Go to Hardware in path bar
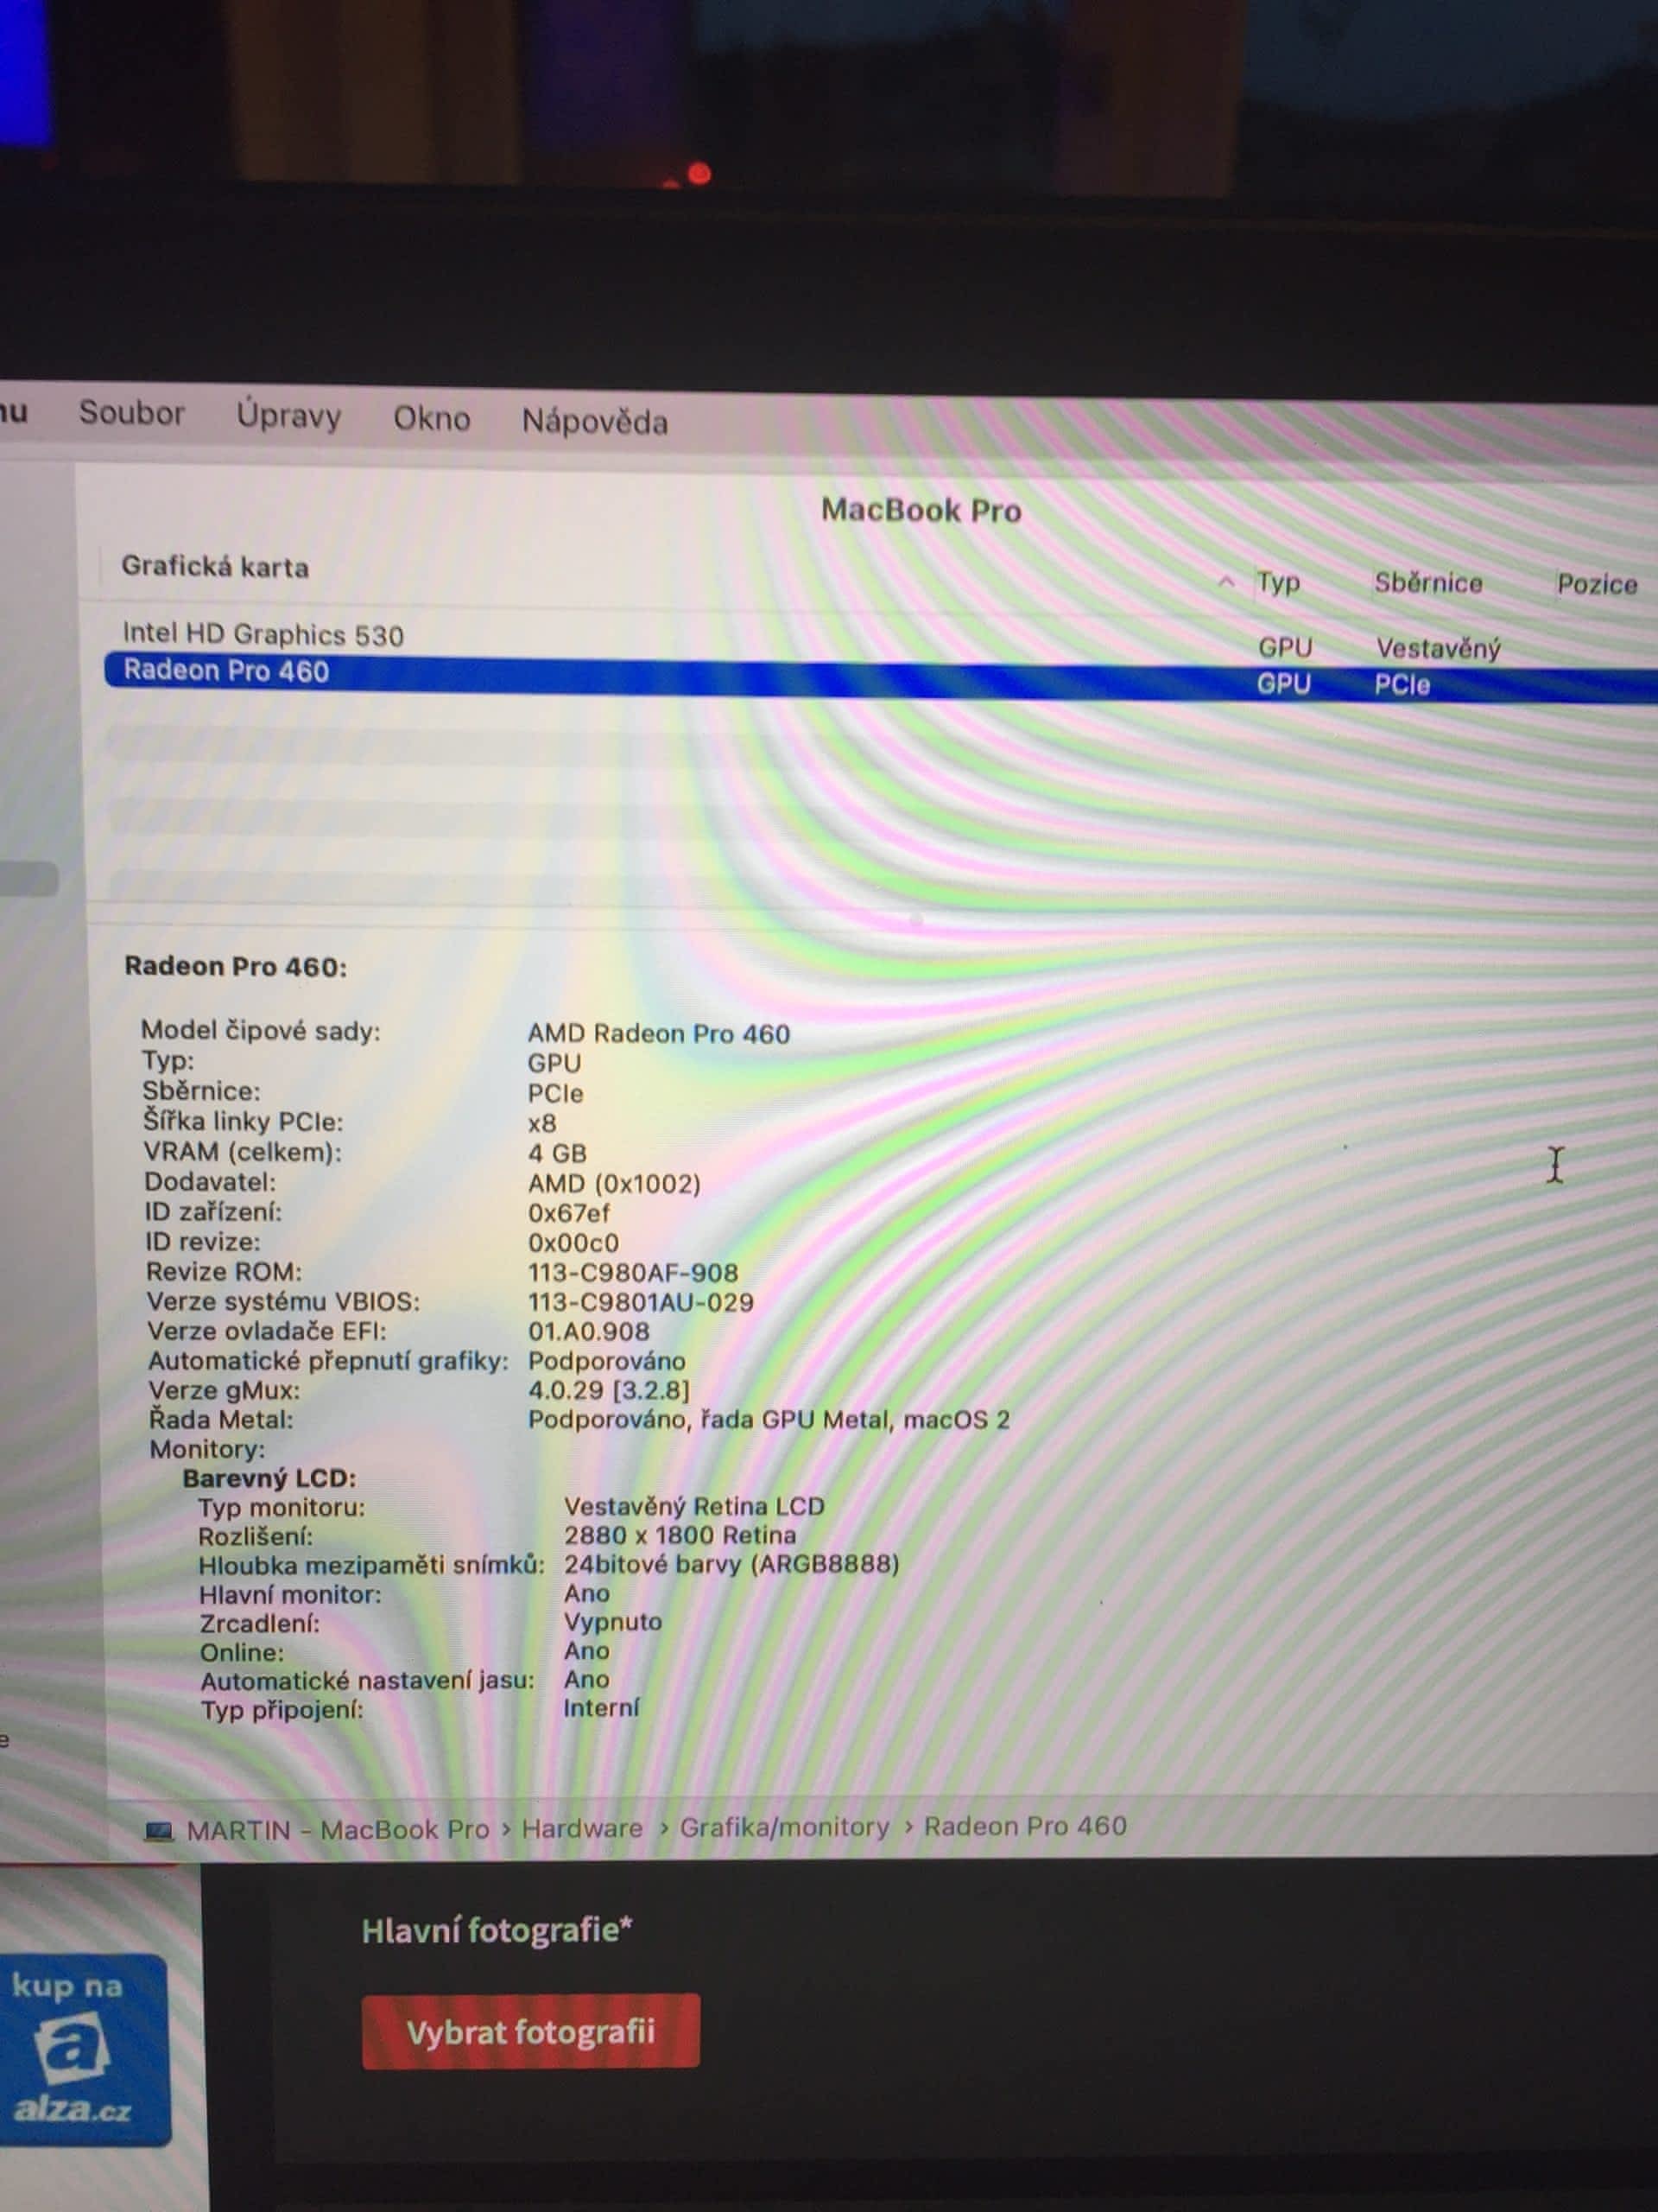This screenshot has width=1658, height=2212. coord(582,1828)
